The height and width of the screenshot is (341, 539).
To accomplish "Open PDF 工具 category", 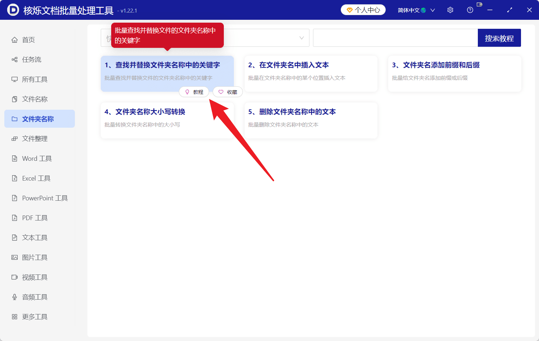I will coord(40,218).
